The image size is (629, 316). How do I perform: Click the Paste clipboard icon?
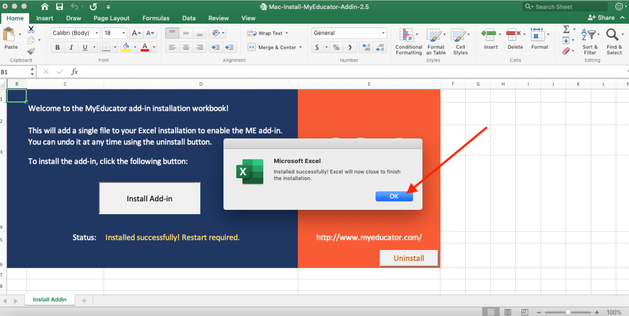click(9, 34)
